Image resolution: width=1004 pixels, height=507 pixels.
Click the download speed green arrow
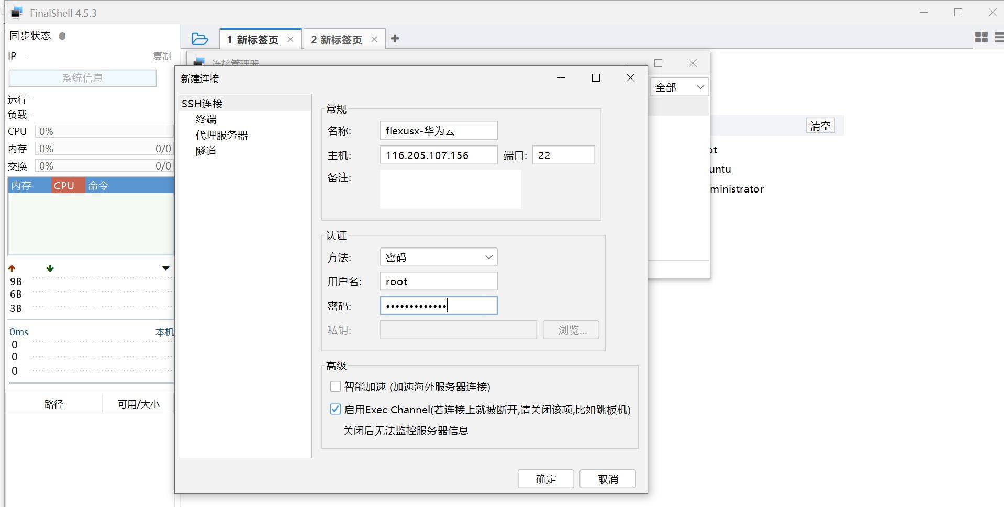[x=50, y=268]
